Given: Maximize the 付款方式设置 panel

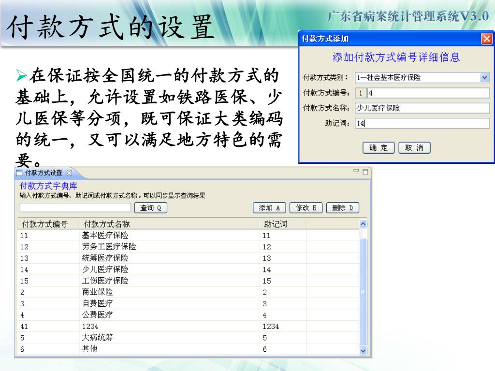Looking at the screenshot, I should tap(365, 172).
